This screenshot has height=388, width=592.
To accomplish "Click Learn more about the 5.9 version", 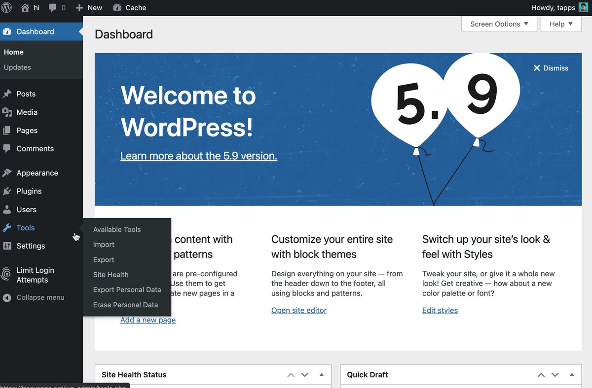I will pos(199,156).
